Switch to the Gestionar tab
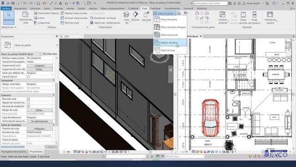Screen dimensions: 296x167 [155, 8]
